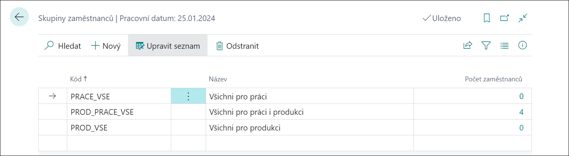The height and width of the screenshot is (156, 569).
Task: Select the PROD_PRACE_VSE code cell
Action: (x=119, y=112)
